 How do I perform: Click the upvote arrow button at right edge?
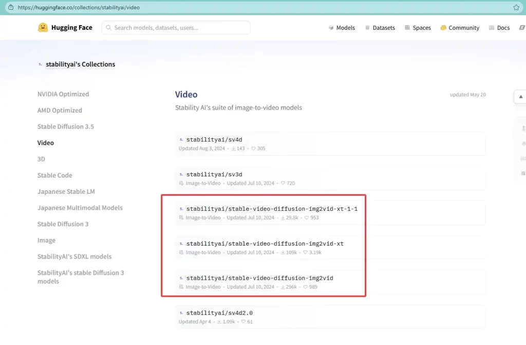[520, 97]
